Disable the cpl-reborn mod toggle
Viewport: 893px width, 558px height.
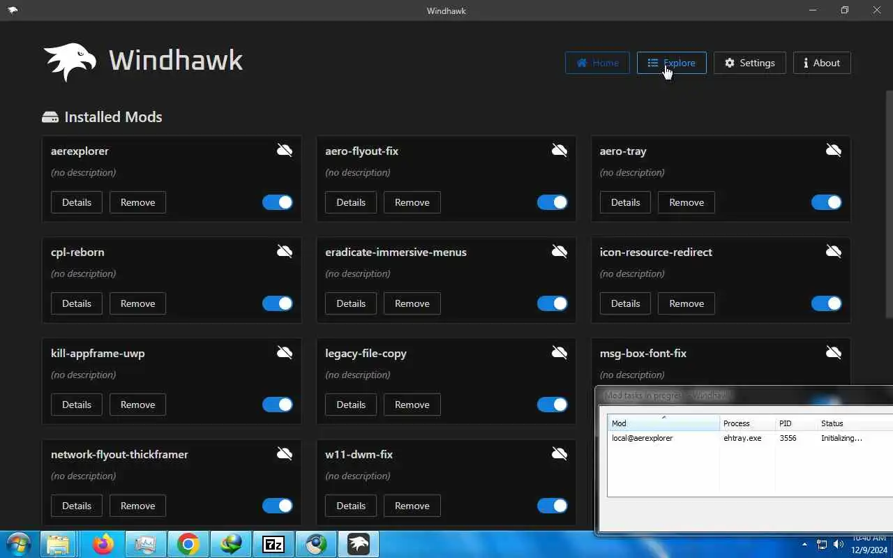click(278, 303)
